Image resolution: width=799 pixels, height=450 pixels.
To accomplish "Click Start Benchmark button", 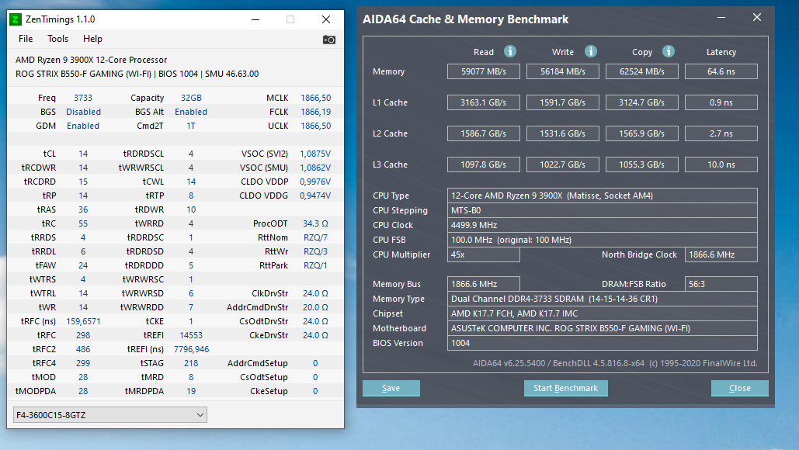I will point(565,388).
